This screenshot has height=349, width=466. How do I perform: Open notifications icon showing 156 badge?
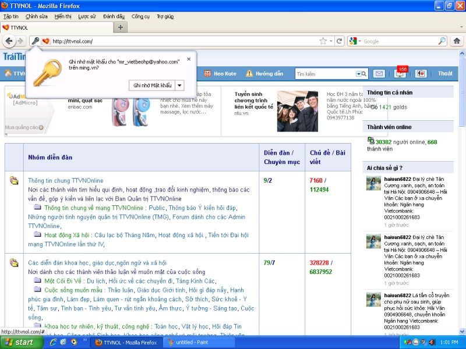click(400, 73)
